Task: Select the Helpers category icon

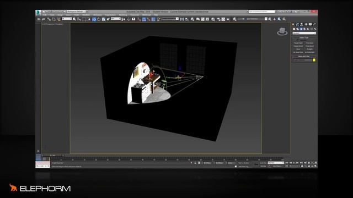Action: point(308,29)
